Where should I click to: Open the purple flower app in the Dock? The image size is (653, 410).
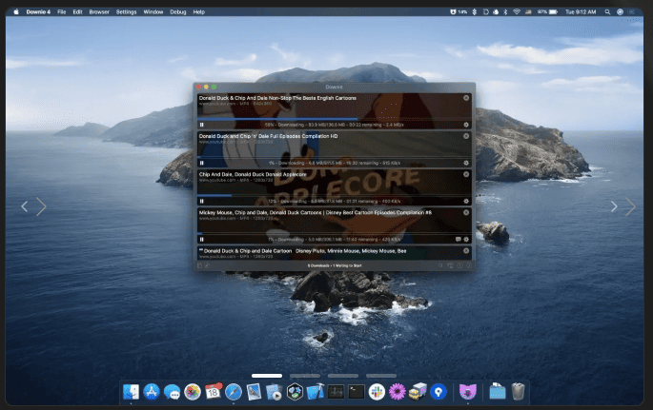tap(398, 392)
